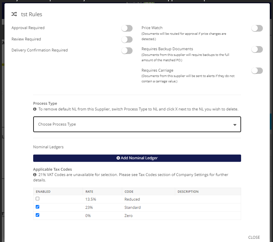
Task: Close the tst Rules dialog
Action: 254,237
